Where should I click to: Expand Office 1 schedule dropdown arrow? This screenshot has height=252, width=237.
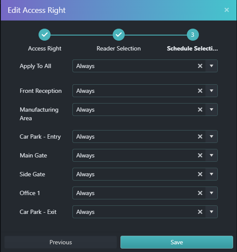coord(211,193)
